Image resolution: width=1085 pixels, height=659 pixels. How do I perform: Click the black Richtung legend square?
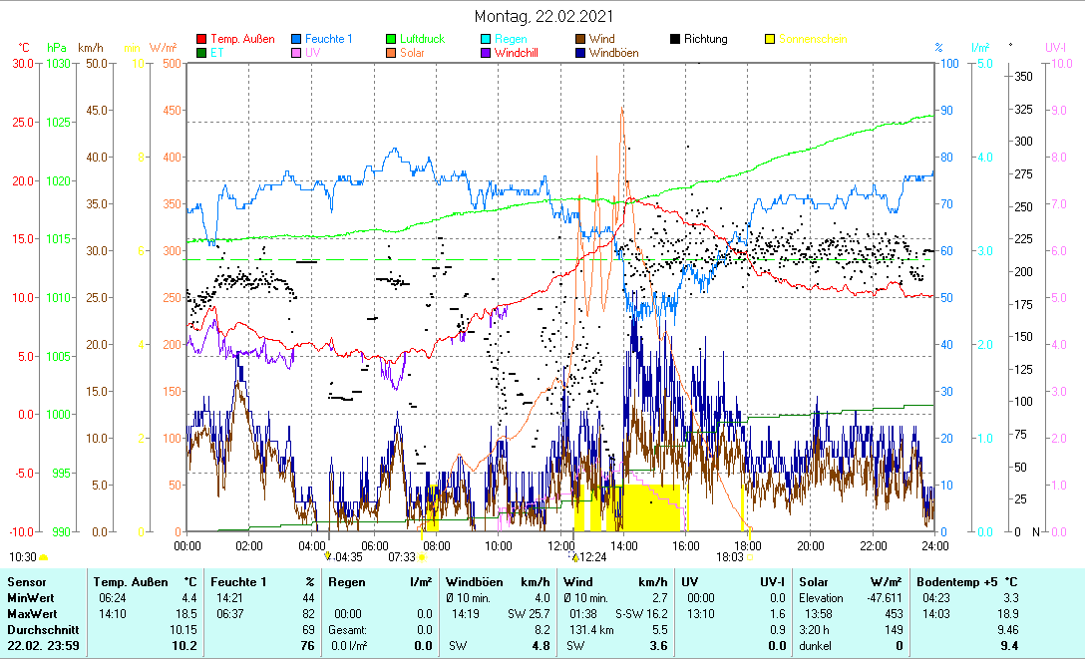[x=675, y=40]
